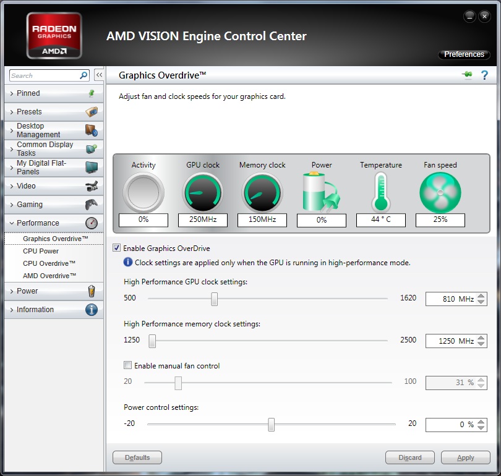Expand the Gaming section

pos(54,205)
